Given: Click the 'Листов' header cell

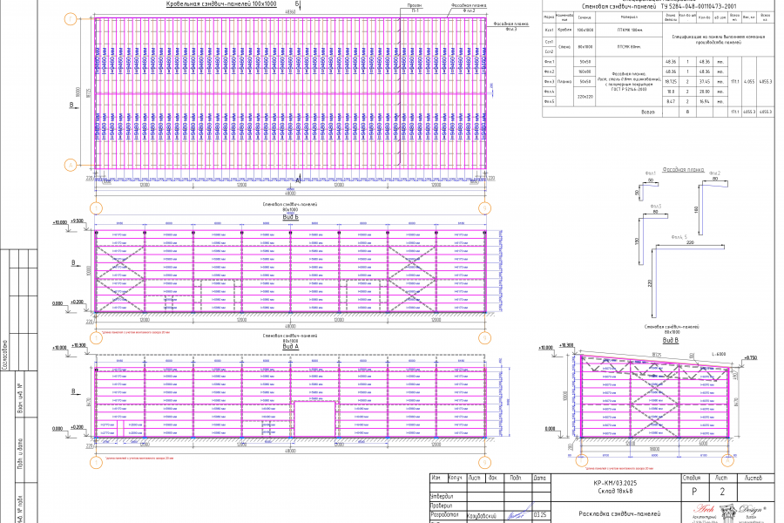Looking at the screenshot, I should pyautogui.click(x=754, y=478).
